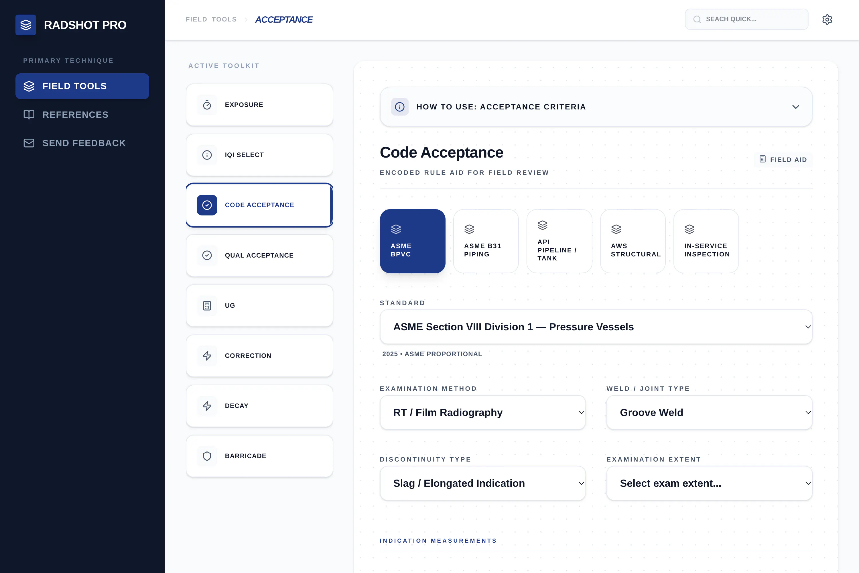
Task: Click the PRIMARY TECHNIQUE label
Action: 68,61
